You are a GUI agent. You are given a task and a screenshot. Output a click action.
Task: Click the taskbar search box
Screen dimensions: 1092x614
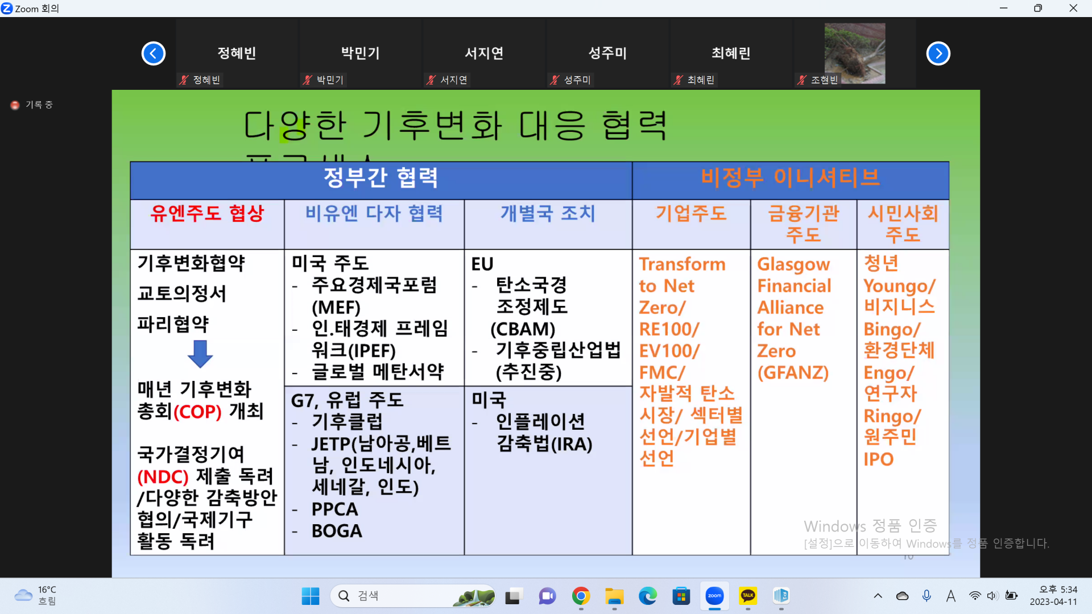click(x=413, y=596)
